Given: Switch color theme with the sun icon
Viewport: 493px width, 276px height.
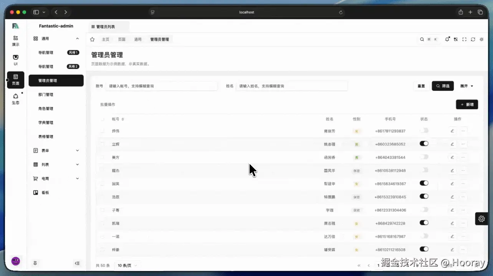Looking at the screenshot, I should click(481, 39).
